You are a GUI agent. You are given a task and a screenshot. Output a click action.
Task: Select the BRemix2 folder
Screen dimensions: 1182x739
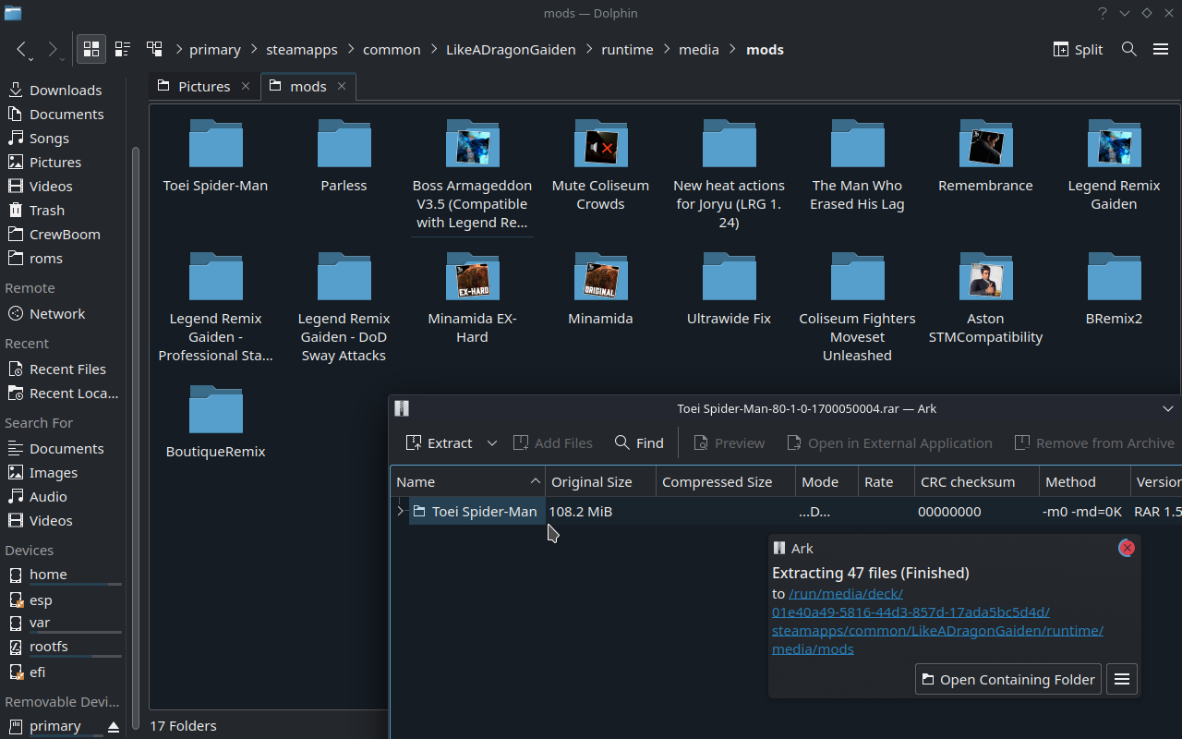[1114, 288]
